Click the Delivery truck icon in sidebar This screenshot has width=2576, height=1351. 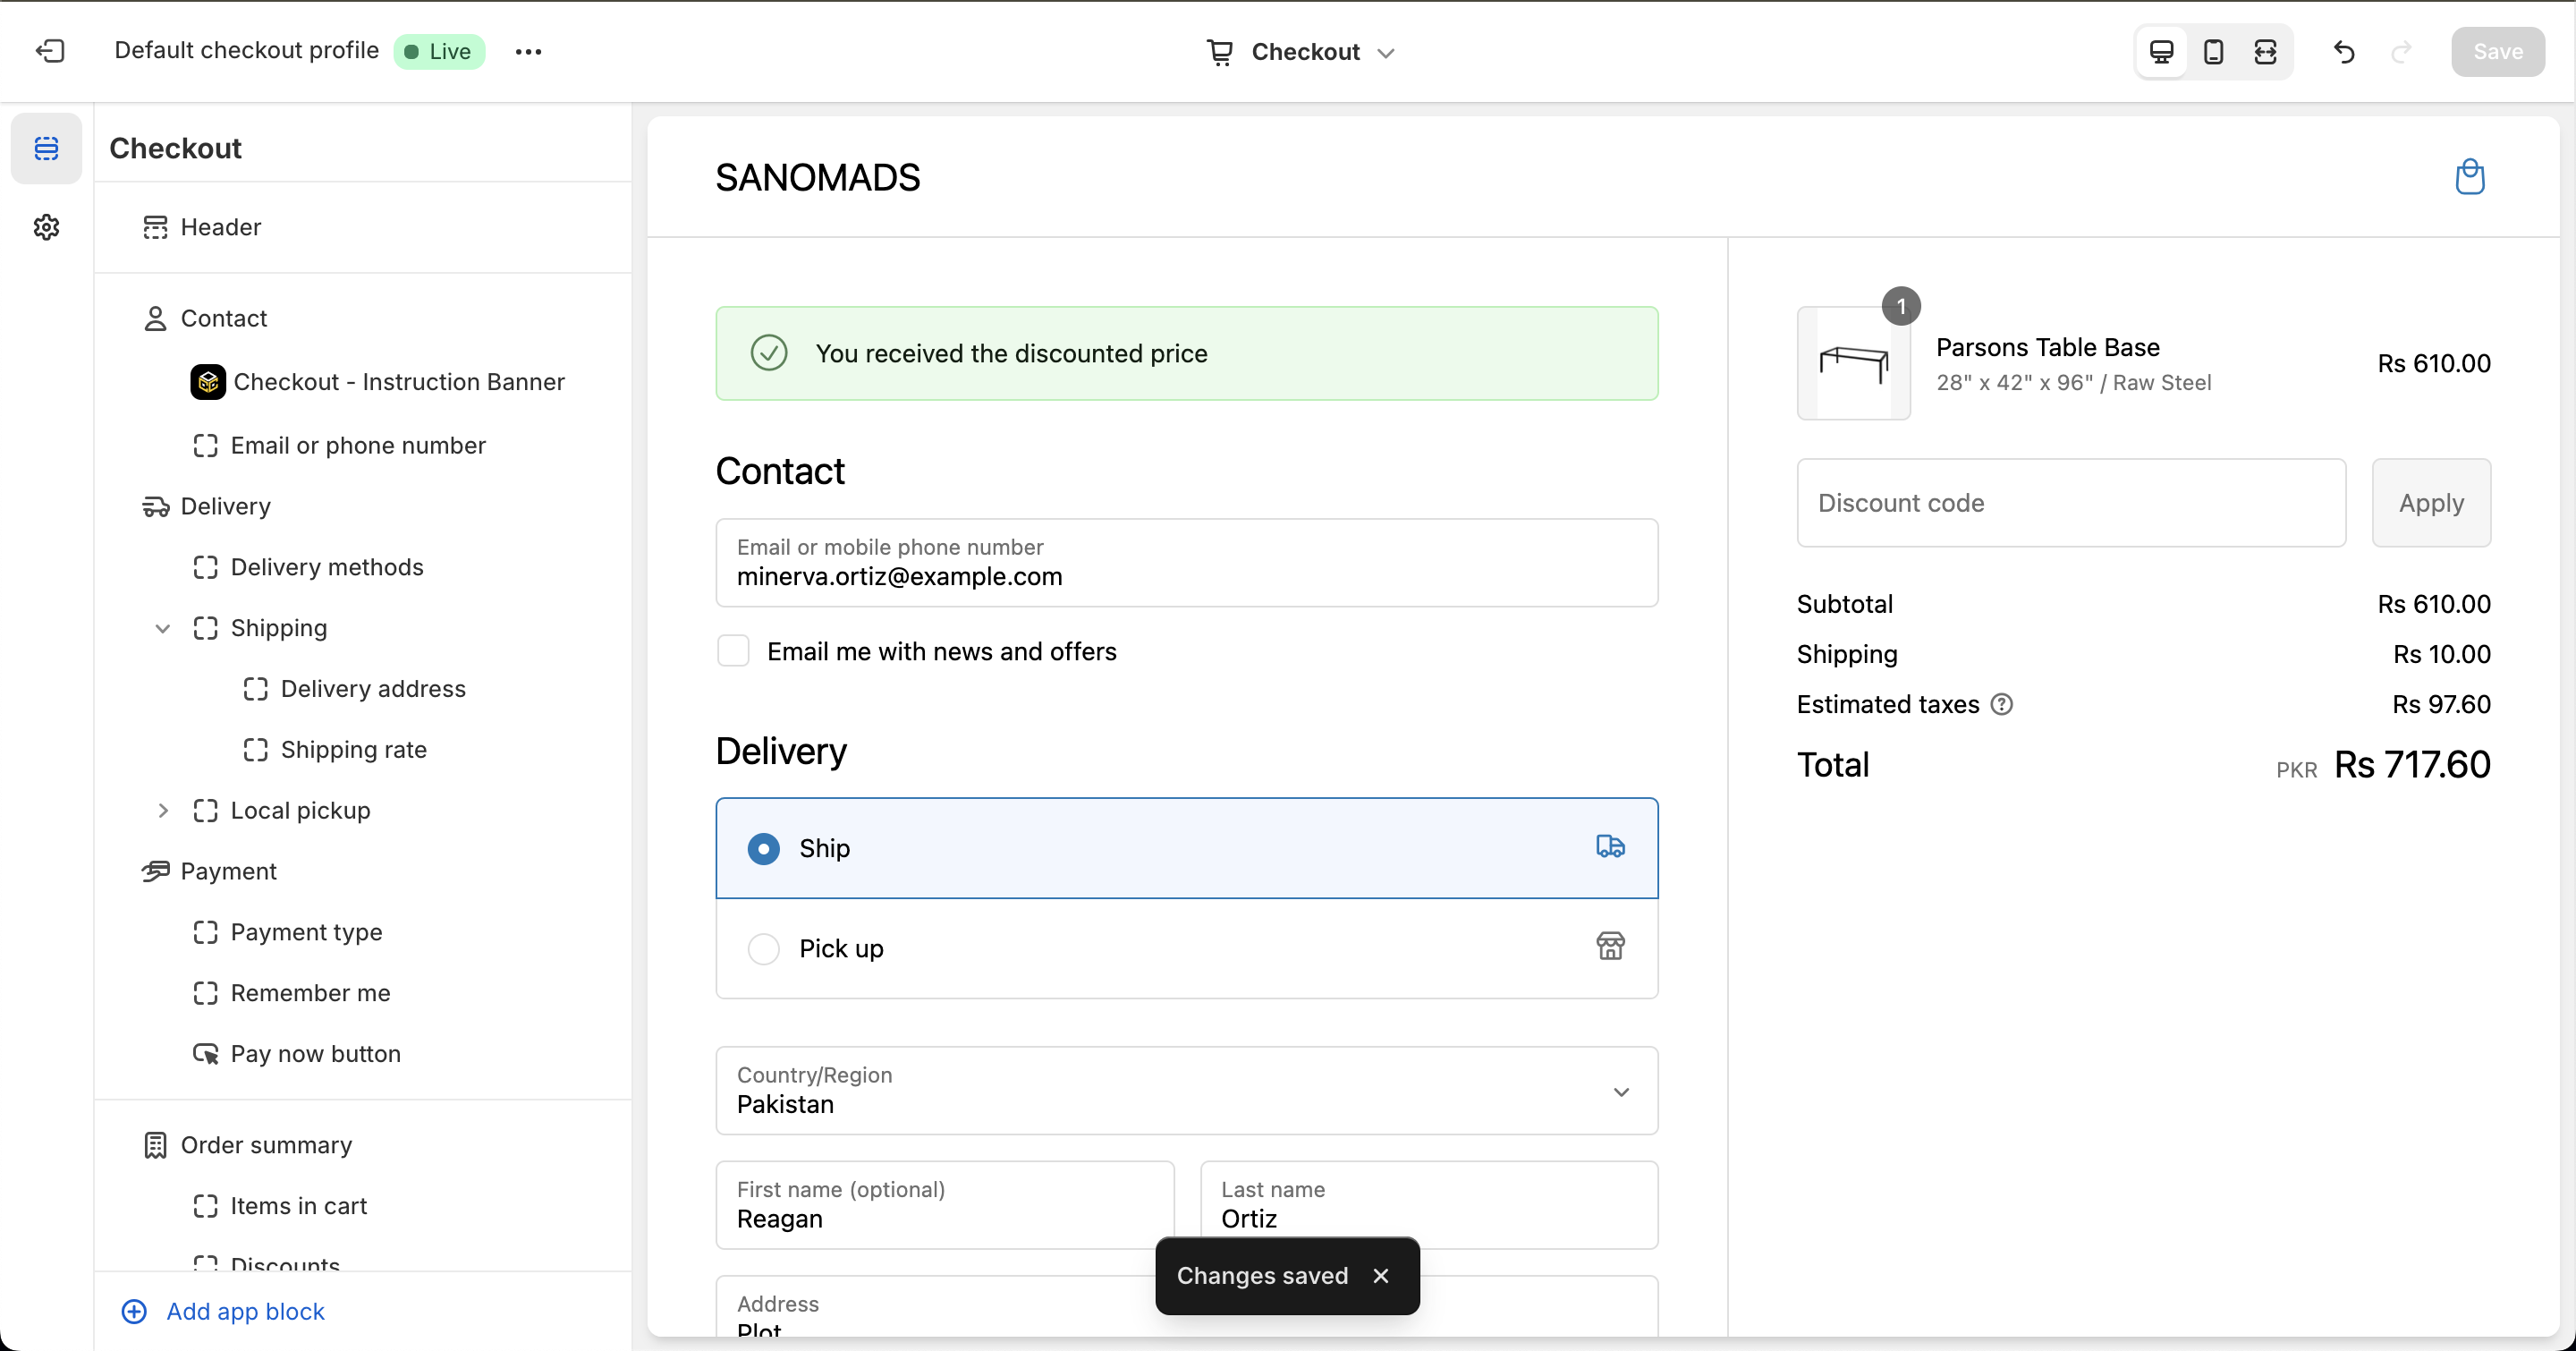coord(155,506)
